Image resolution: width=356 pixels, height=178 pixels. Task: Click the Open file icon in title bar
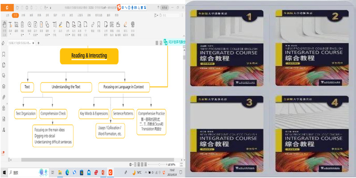coord(17,8)
